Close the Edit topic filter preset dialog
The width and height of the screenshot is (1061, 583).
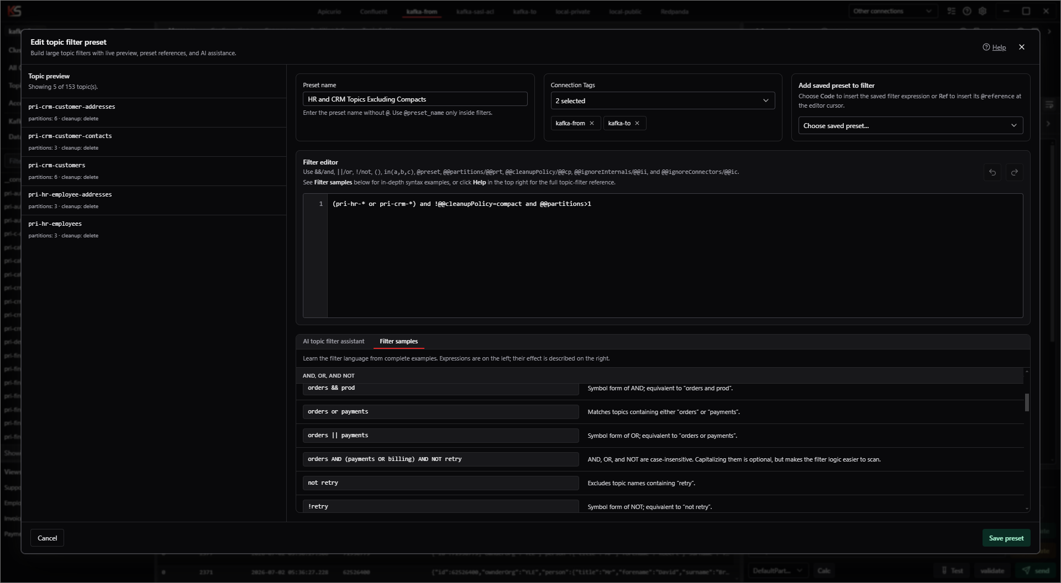[1022, 47]
